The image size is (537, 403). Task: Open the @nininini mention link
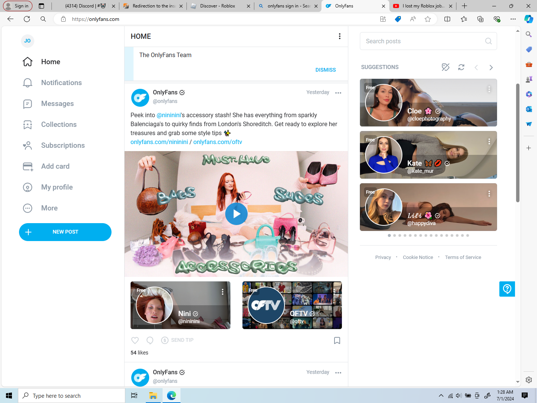click(169, 115)
